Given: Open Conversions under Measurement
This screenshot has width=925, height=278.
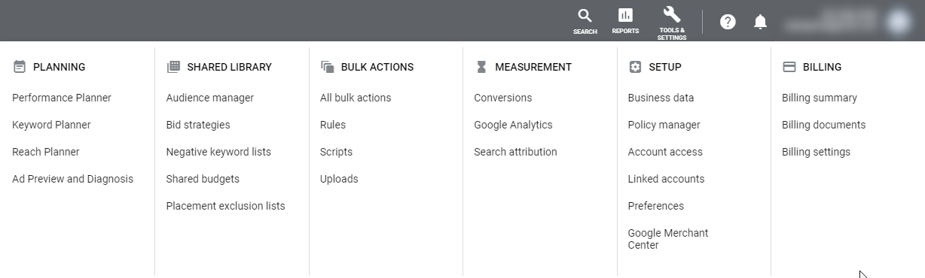Looking at the screenshot, I should [503, 98].
